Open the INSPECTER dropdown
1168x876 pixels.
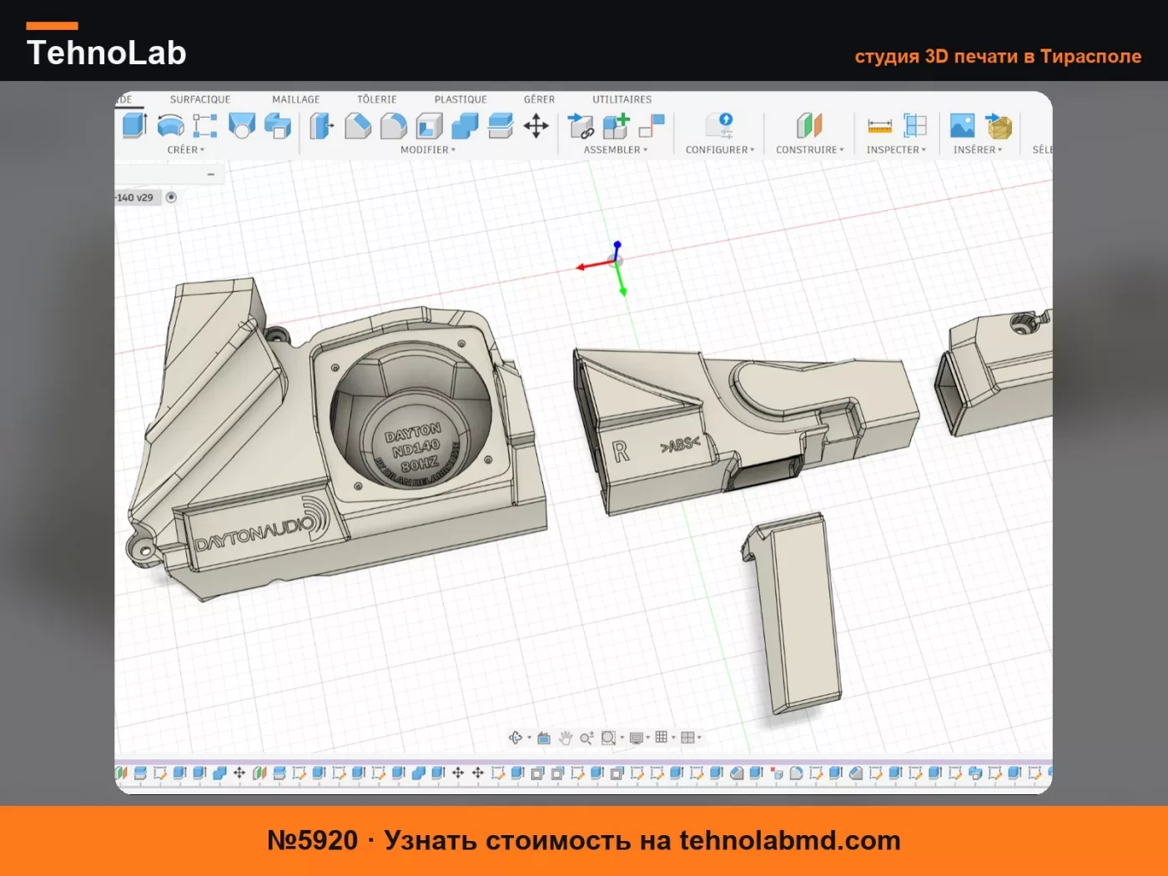pos(896,150)
